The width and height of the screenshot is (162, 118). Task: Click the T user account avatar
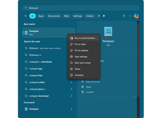(124, 16)
